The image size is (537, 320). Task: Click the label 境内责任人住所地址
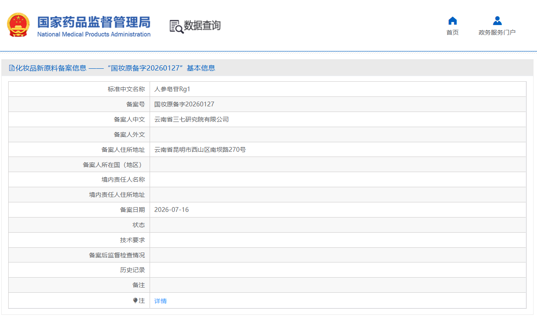117,195
